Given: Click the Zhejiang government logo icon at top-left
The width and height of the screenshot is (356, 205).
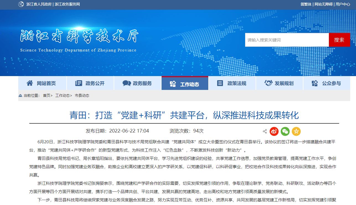Looking at the screenshot, I should pyautogui.click(x=21, y=4).
